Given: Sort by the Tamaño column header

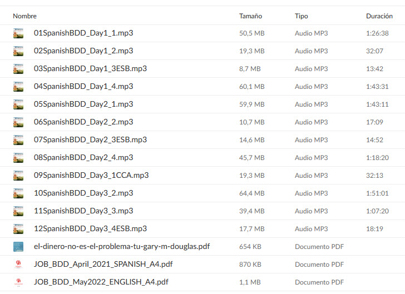Looking at the screenshot, I should [x=250, y=16].
